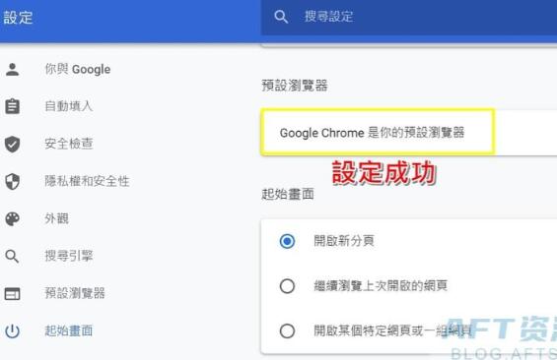Screen dimensions: 557x360
Task: Open the 你與 Google settings section
Action: pyautogui.click(x=78, y=69)
